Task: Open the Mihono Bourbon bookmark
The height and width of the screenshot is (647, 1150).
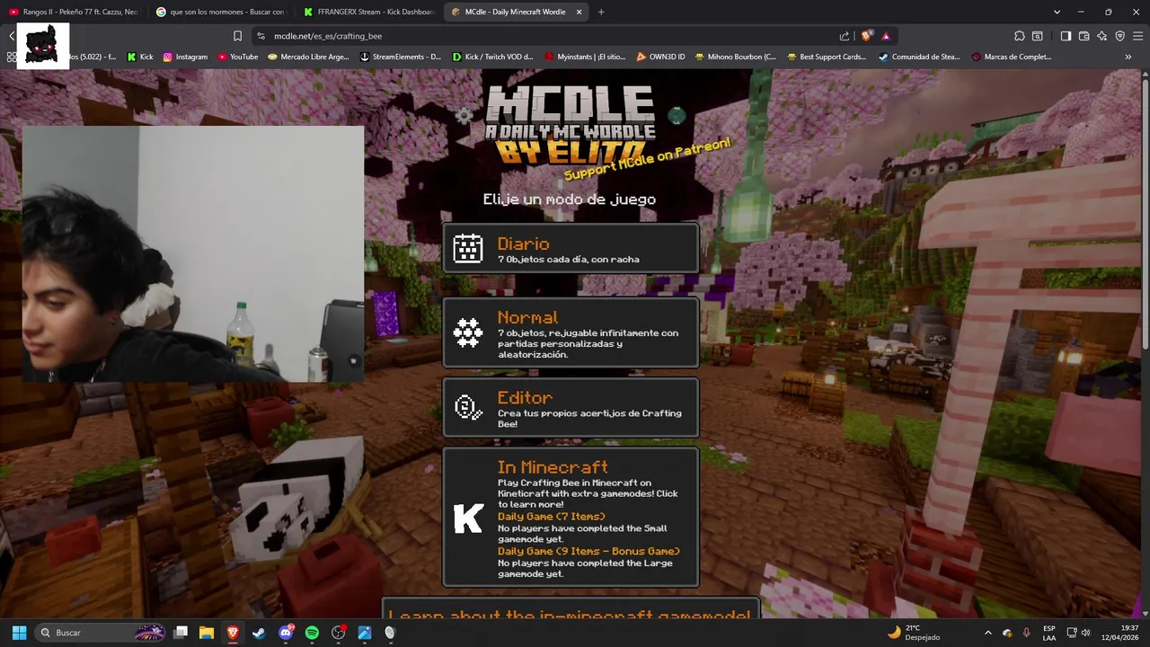Action: 735,57
